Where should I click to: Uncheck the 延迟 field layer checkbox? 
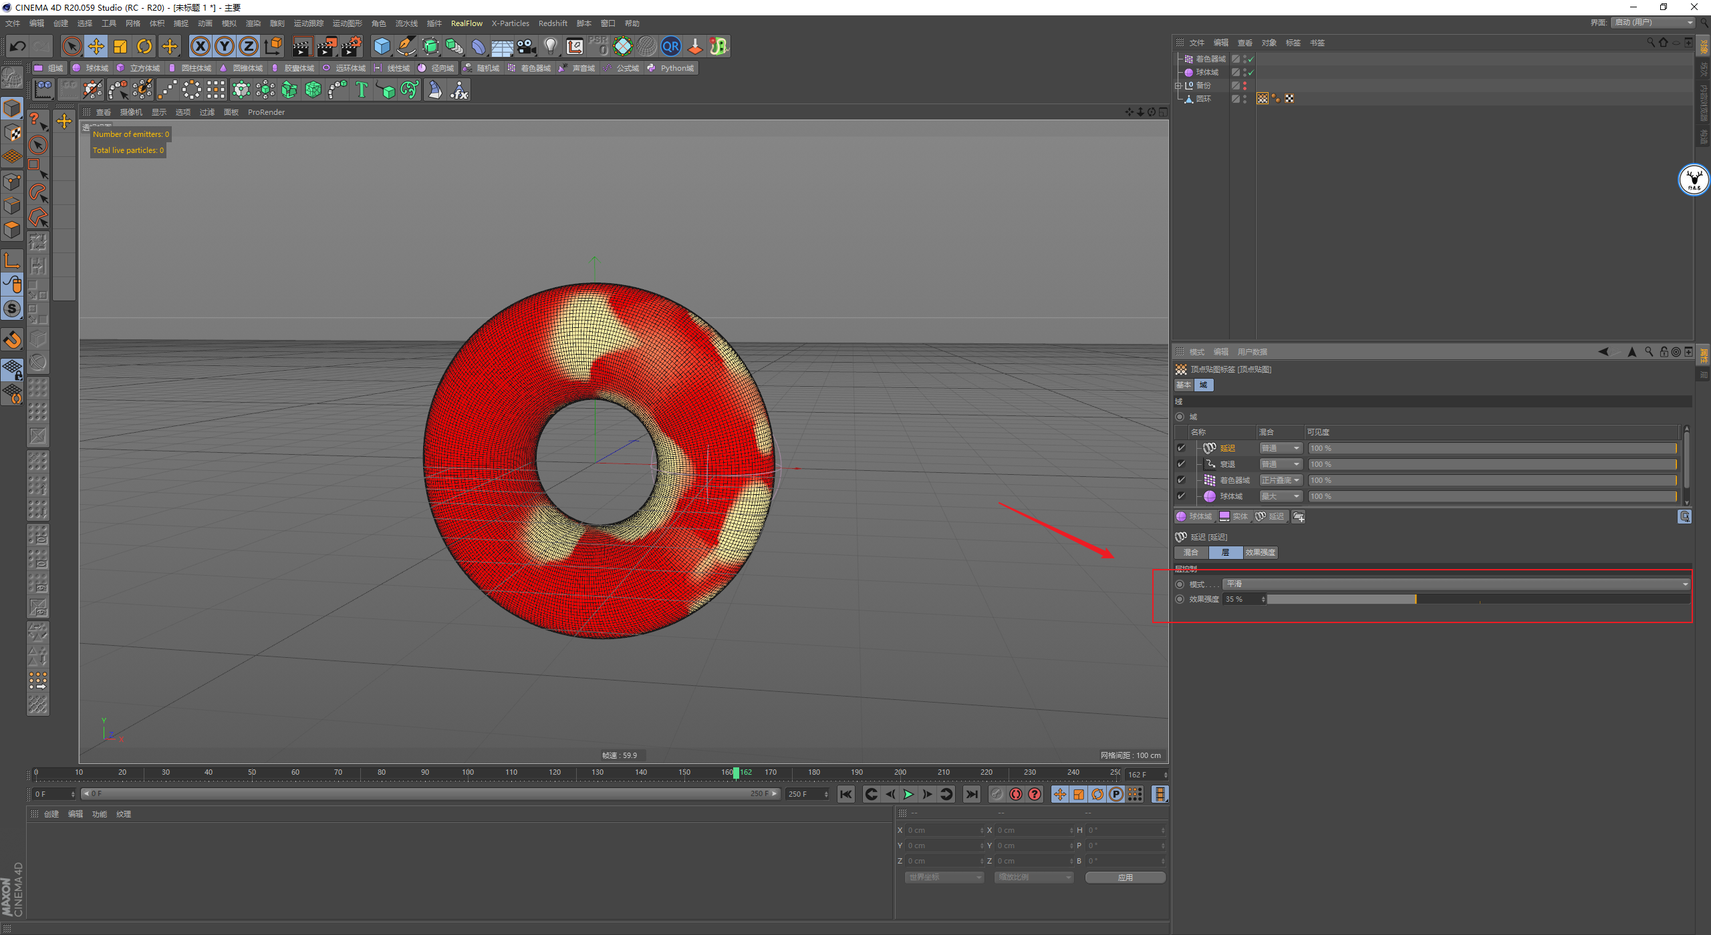pyautogui.click(x=1181, y=448)
